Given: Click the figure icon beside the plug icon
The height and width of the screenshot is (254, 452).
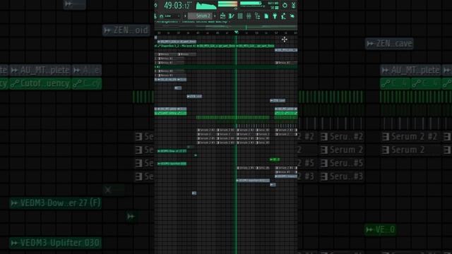Looking at the screenshot, I should (x=283, y=16).
